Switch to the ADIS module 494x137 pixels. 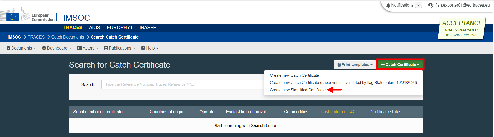[x=94, y=28]
